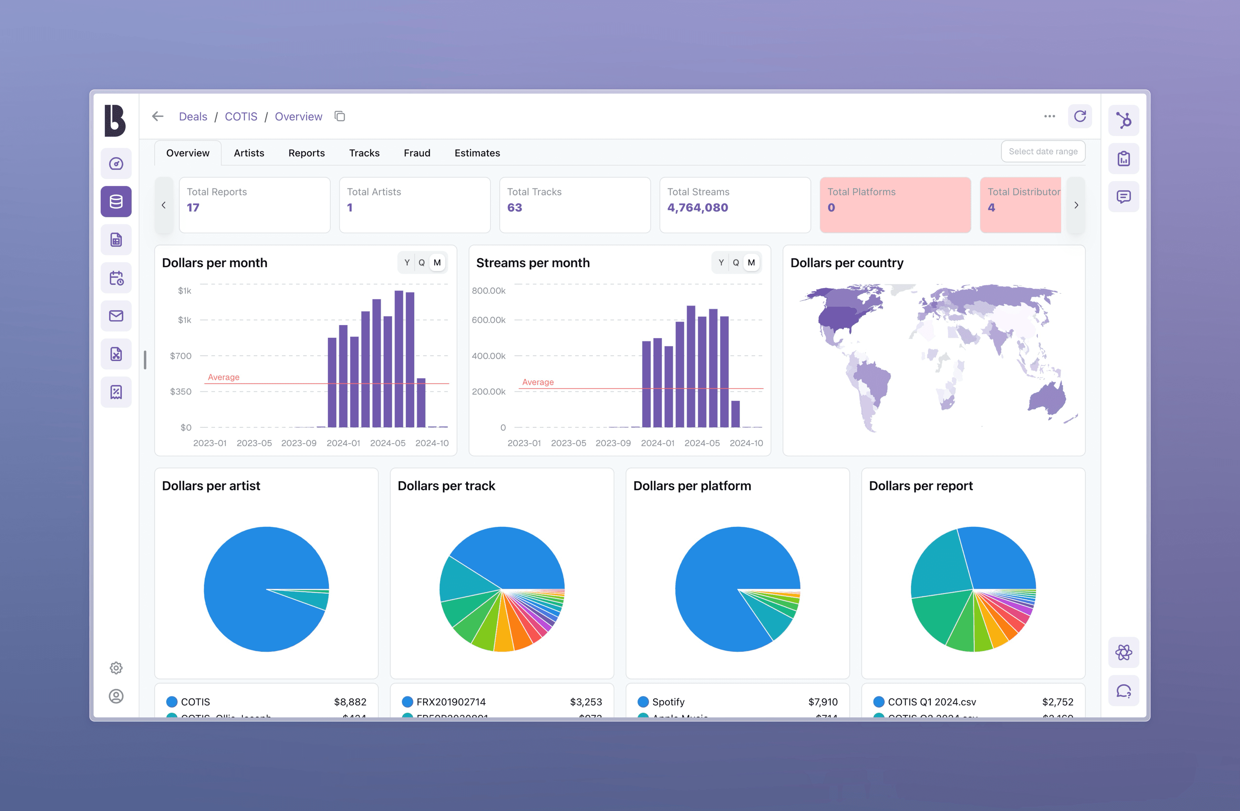Click the HubSpot integration icon
The image size is (1240, 811).
click(1123, 120)
